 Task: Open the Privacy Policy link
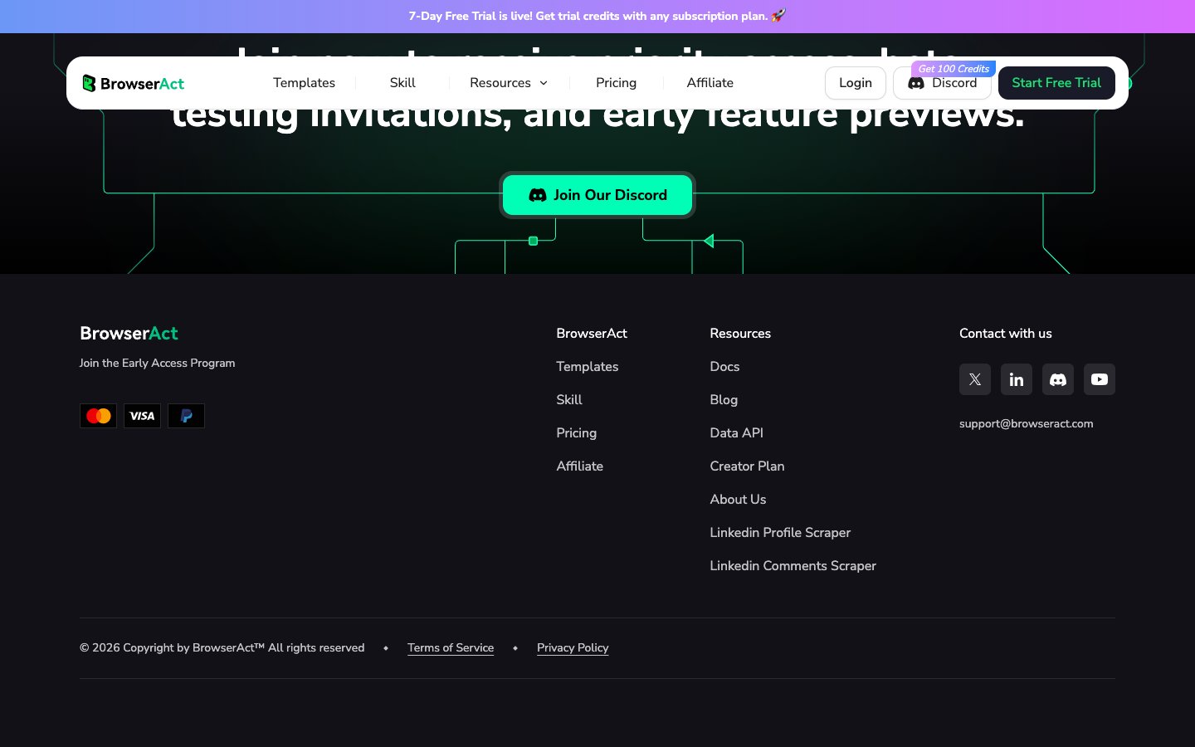point(573,647)
